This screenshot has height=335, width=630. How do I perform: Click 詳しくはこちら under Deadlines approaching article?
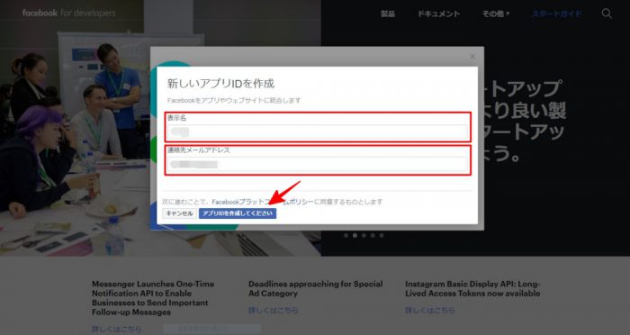click(274, 311)
